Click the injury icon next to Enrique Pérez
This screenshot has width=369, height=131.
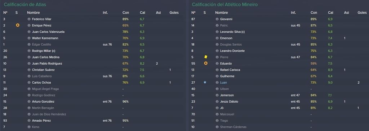point(17,25)
